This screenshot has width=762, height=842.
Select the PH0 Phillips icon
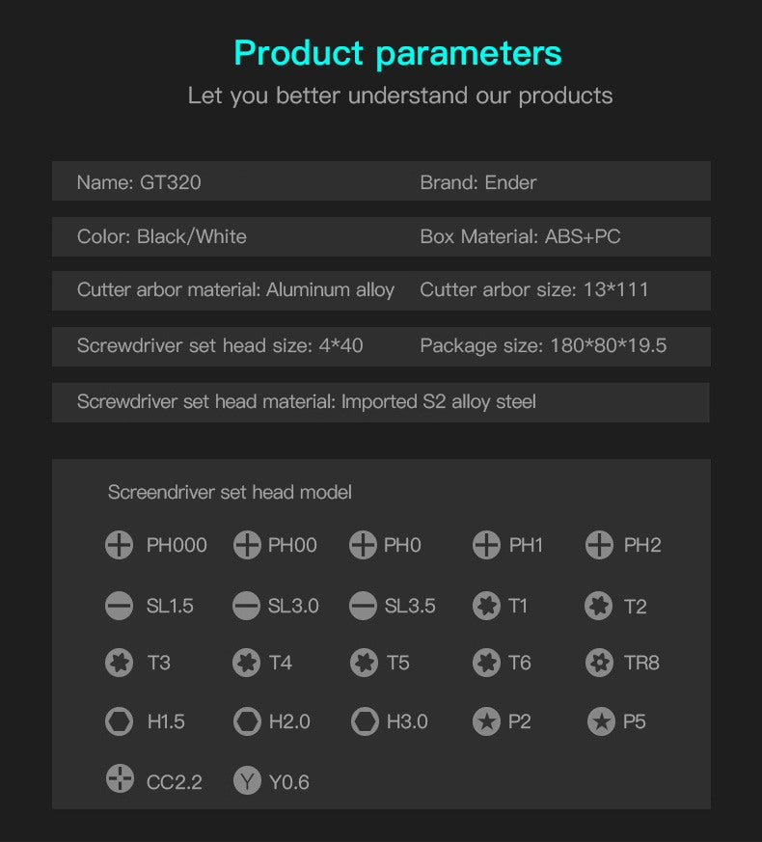point(363,545)
